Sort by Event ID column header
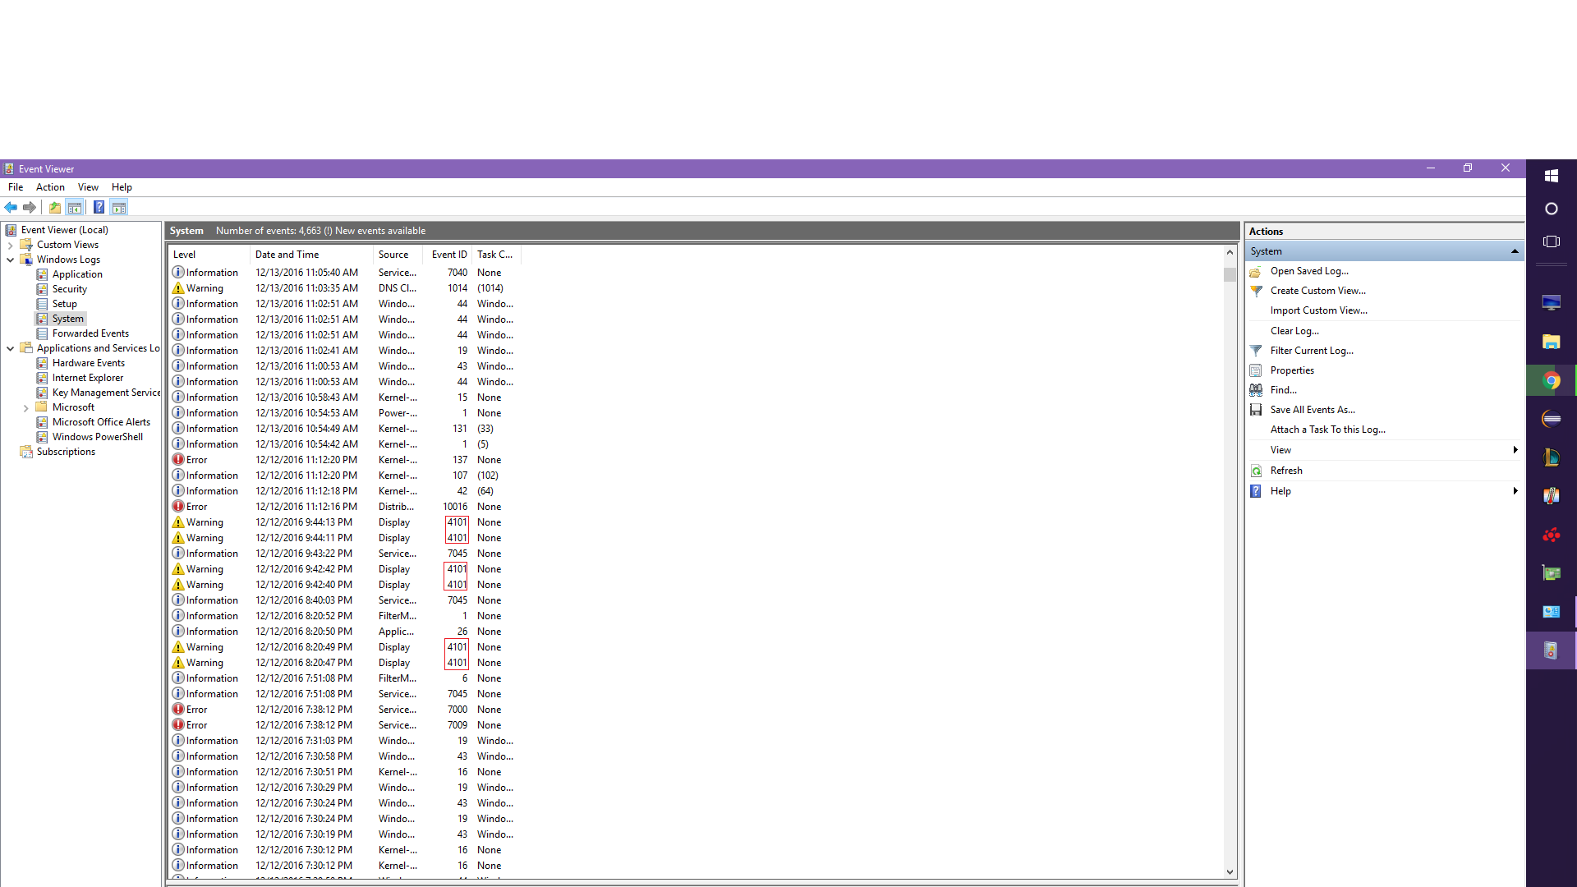 click(x=448, y=255)
